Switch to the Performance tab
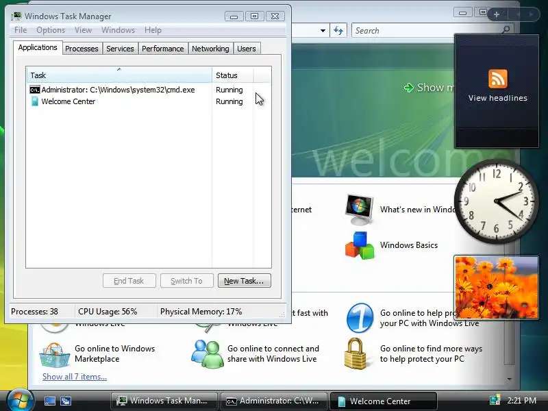 (x=162, y=49)
